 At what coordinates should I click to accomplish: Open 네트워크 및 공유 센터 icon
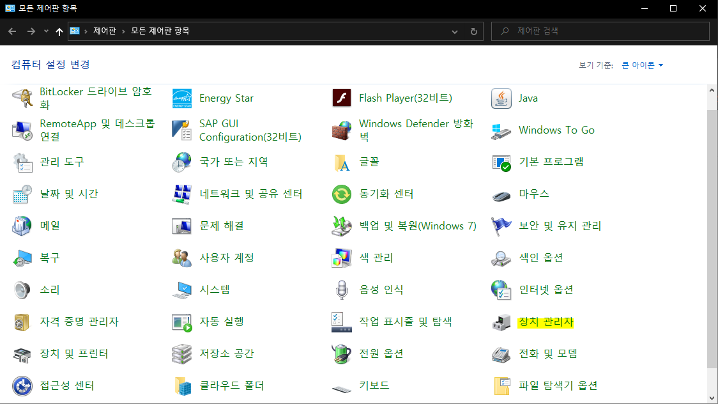tap(182, 194)
